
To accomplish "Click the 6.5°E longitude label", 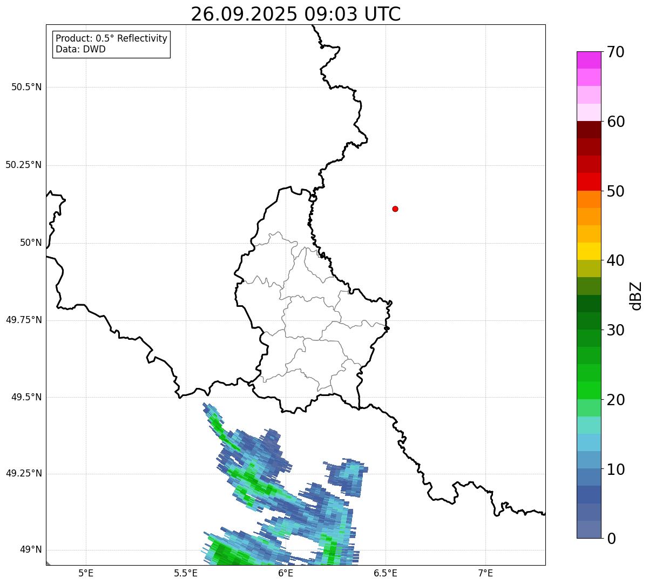I will 386,573.
